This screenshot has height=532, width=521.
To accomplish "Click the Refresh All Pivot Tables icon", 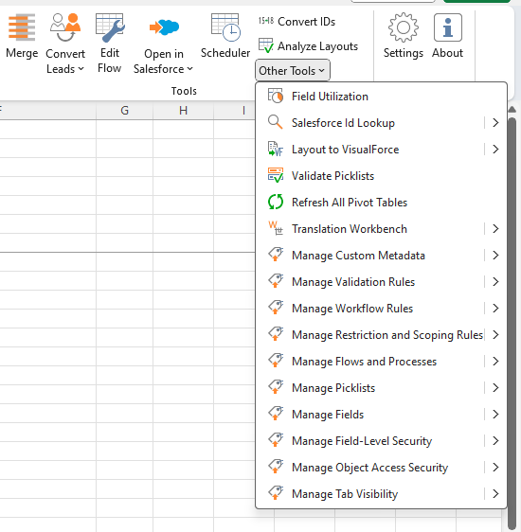I will (x=276, y=202).
